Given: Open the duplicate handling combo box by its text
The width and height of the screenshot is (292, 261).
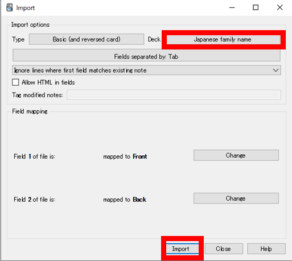Looking at the screenshot, I should click(80, 71).
